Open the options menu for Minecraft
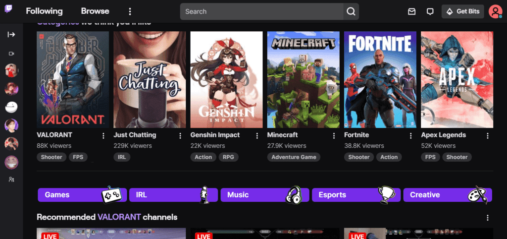 (334, 136)
